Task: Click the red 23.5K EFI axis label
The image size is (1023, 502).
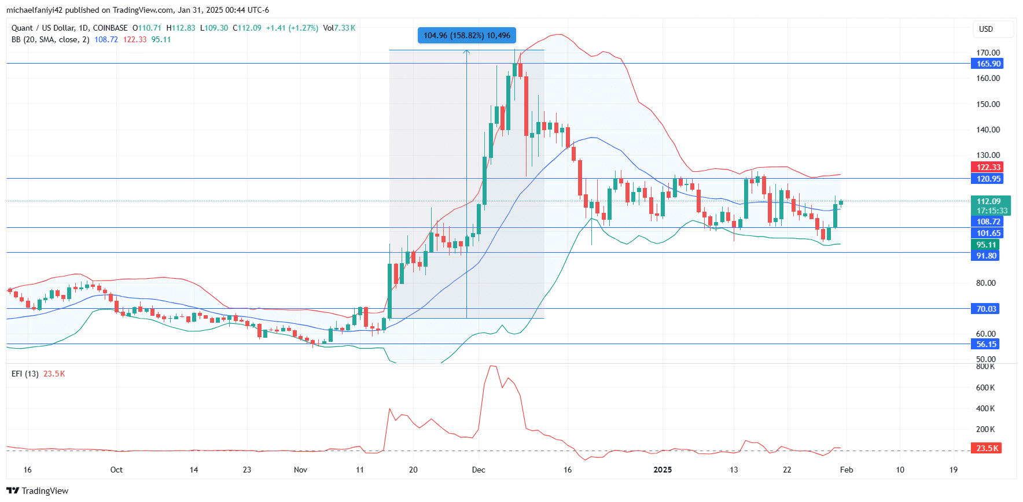Action: 985,448
